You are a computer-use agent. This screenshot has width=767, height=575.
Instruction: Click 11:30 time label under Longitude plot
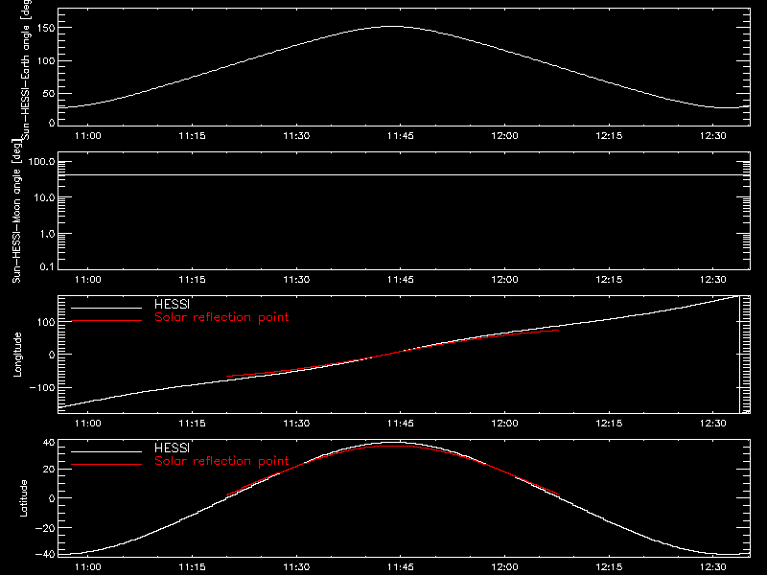(x=296, y=424)
